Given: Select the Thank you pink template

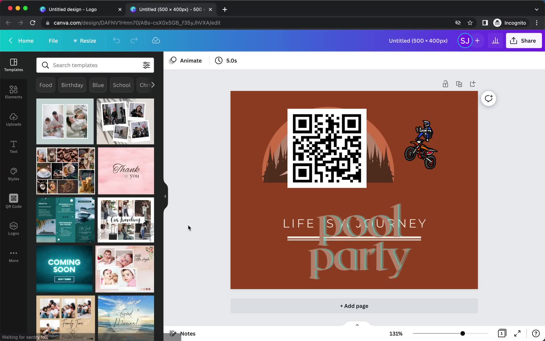Looking at the screenshot, I should [x=126, y=171].
